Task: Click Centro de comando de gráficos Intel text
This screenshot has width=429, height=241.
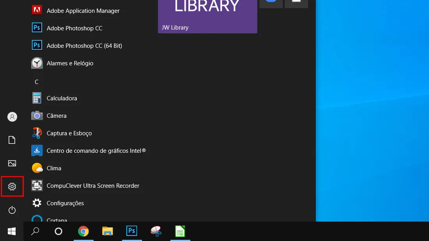Action: pos(96,151)
